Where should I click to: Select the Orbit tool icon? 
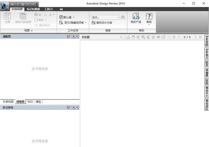(x=153, y=37)
